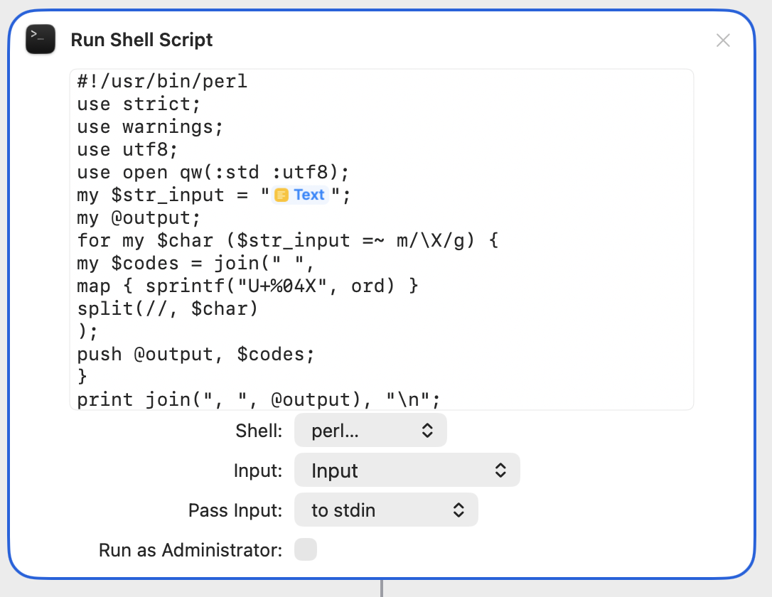Click the 'my @output;' line
772x597 pixels.
pyautogui.click(x=139, y=217)
